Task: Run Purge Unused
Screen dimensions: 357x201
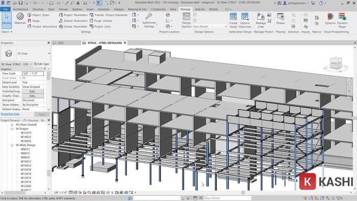Action: pos(101,21)
